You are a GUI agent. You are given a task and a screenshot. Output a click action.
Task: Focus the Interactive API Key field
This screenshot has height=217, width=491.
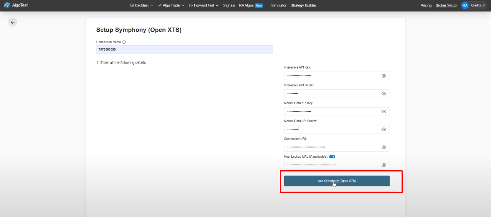pos(337,76)
